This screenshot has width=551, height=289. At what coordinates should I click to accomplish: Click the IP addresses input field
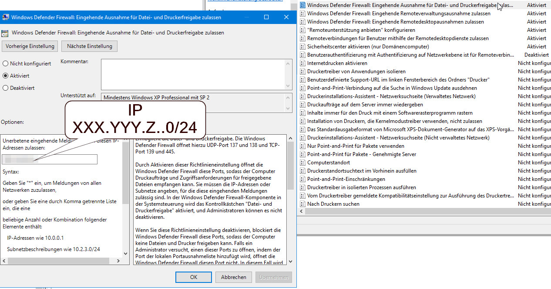click(x=50, y=160)
